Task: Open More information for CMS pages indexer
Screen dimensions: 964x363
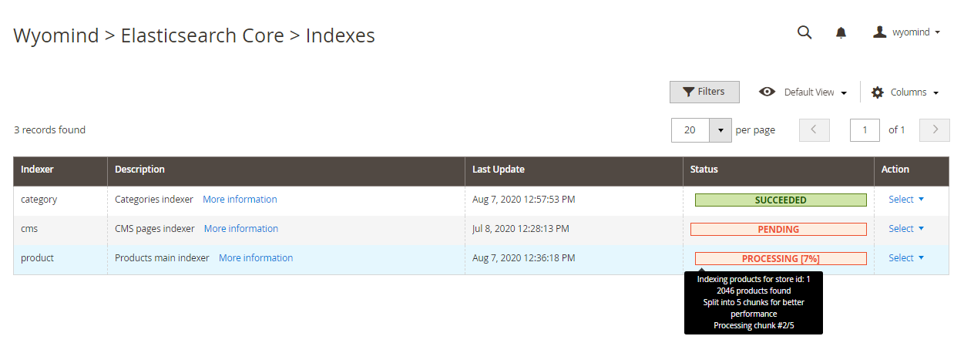Action: pos(241,228)
